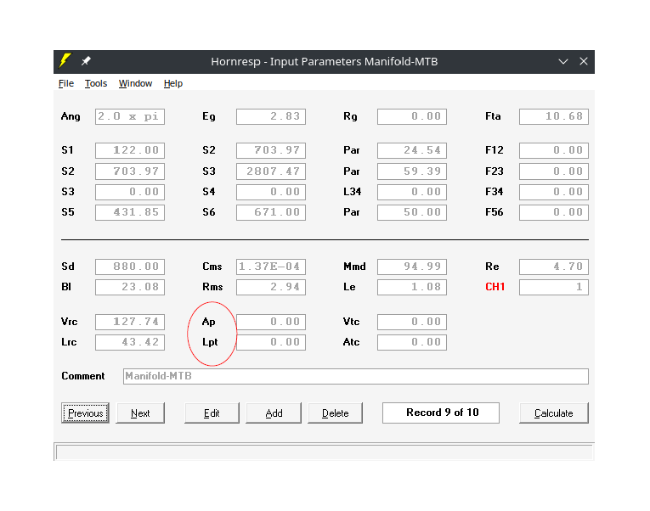Click the Add button
The image size is (650, 511).
(274, 413)
